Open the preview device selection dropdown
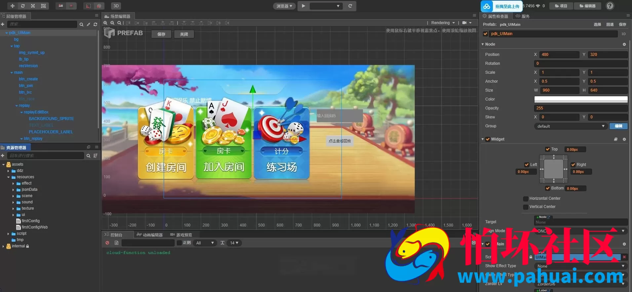The width and height of the screenshot is (632, 292). point(326,6)
